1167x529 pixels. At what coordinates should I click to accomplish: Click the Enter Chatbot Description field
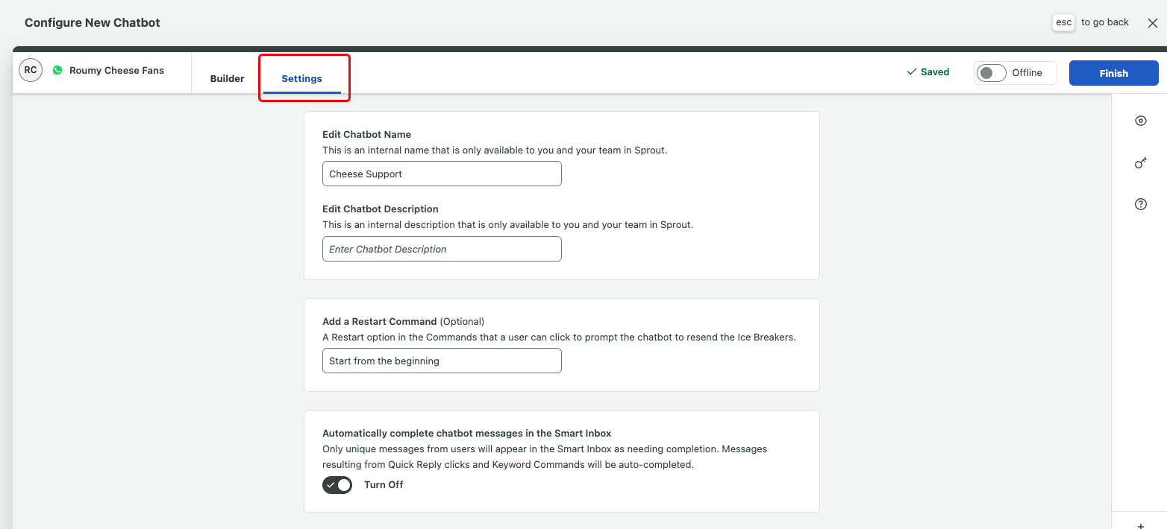click(x=442, y=249)
